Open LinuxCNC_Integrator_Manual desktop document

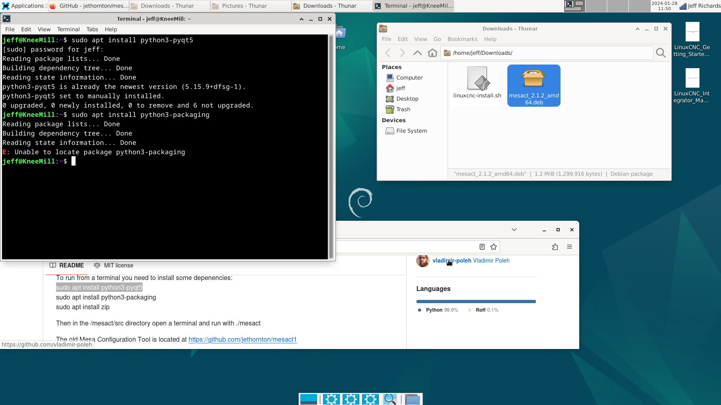[x=692, y=86]
